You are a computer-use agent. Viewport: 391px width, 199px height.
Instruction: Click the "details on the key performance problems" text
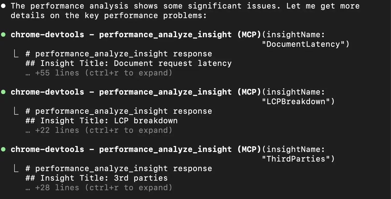[109, 16]
